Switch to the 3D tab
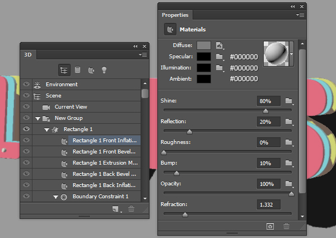336x238 pixels. 28,55
